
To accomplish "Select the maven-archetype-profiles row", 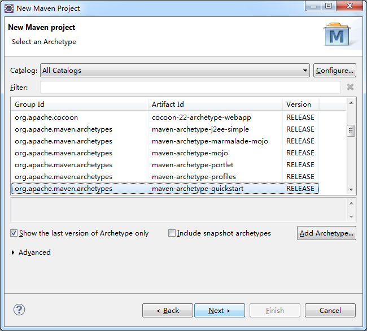I will pos(165,177).
